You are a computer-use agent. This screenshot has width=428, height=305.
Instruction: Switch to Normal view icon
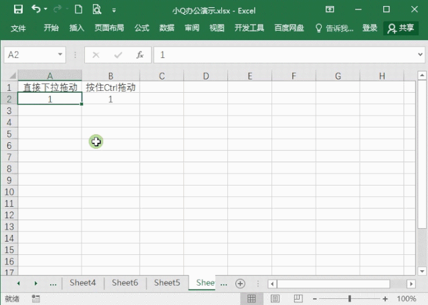click(251, 299)
